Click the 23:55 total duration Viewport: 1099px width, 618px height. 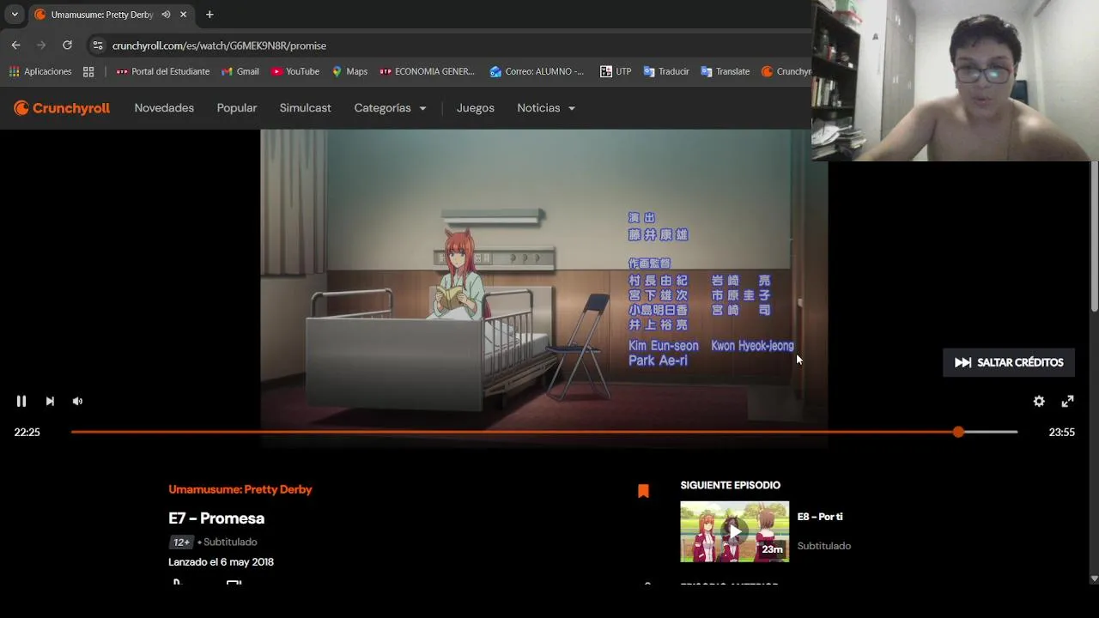(1062, 433)
